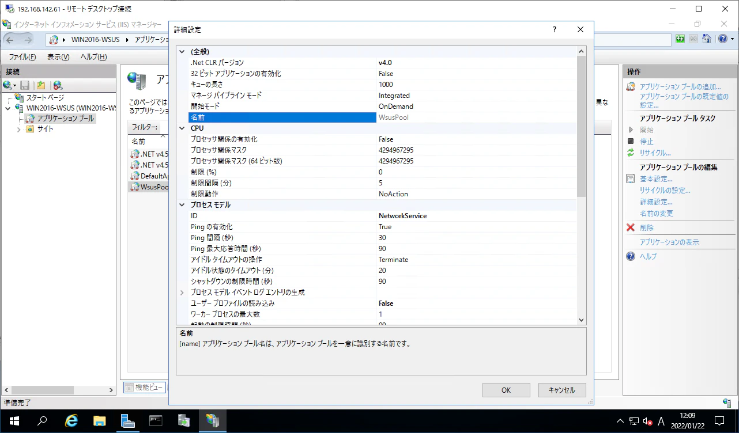Switch to the 機能ビュー tab
This screenshot has height=433, width=739.
pos(145,388)
